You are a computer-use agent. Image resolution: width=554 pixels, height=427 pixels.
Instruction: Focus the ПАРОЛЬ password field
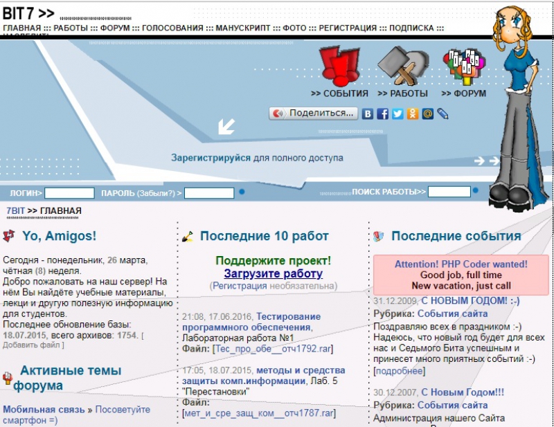click(209, 193)
